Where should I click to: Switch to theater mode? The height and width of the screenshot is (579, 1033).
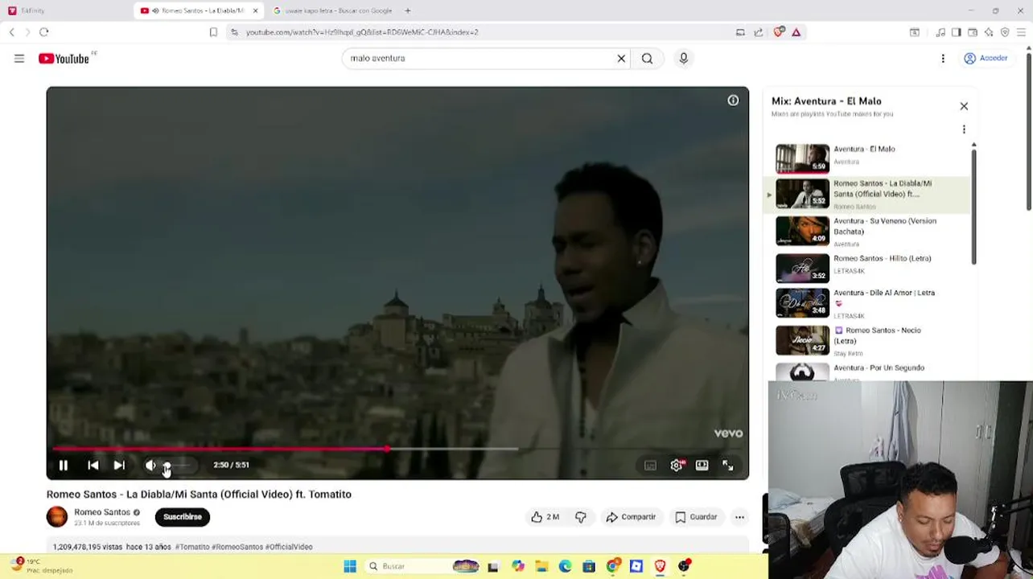coord(702,466)
